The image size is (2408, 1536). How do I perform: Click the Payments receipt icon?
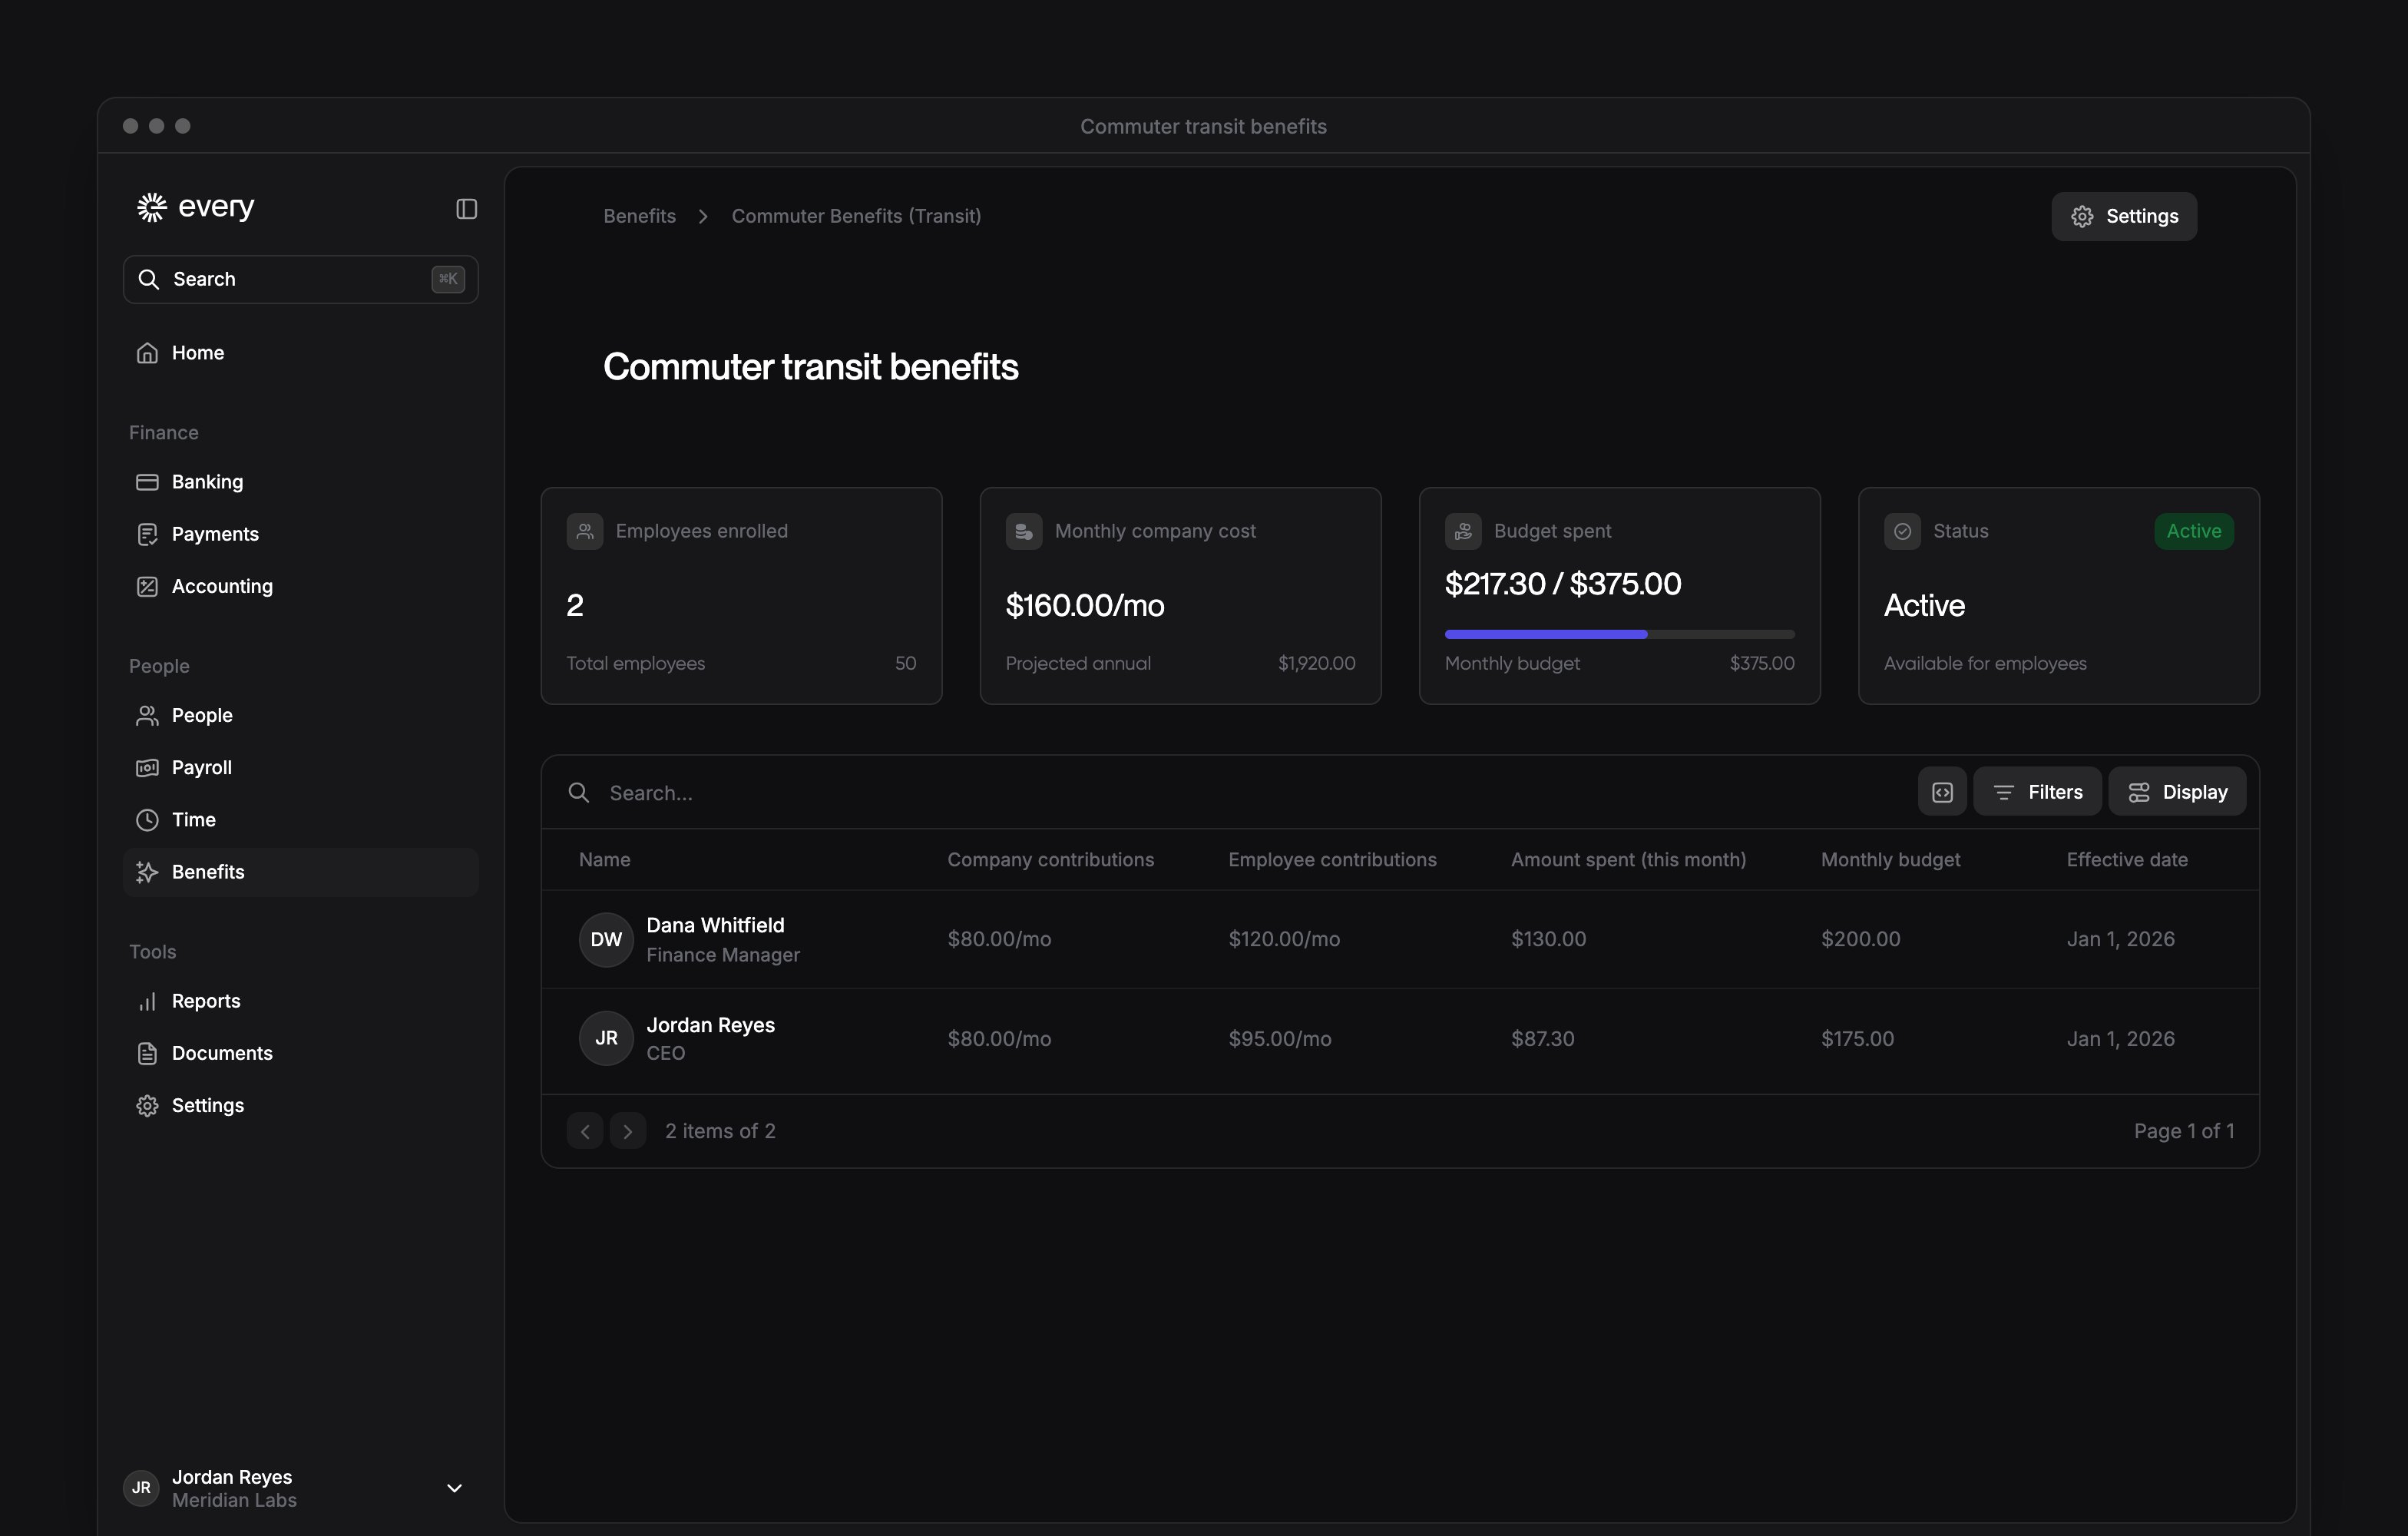[x=147, y=534]
